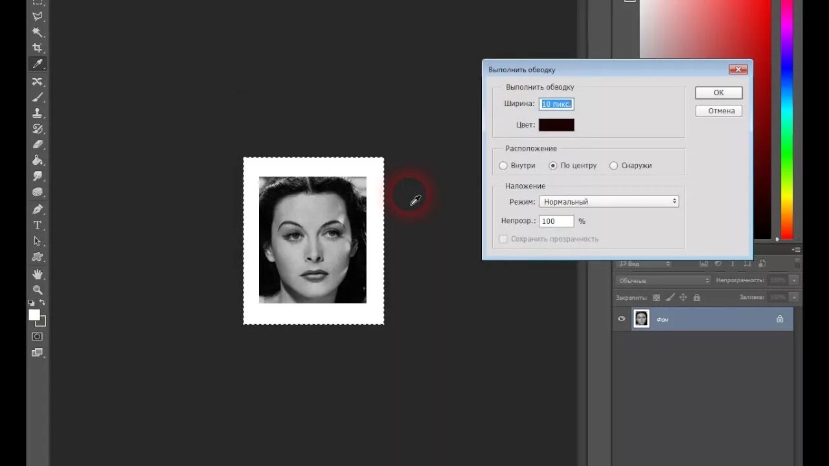Viewport: 829px width, 466px height.
Task: Lock image pixels with brush icon
Action: 670,297
